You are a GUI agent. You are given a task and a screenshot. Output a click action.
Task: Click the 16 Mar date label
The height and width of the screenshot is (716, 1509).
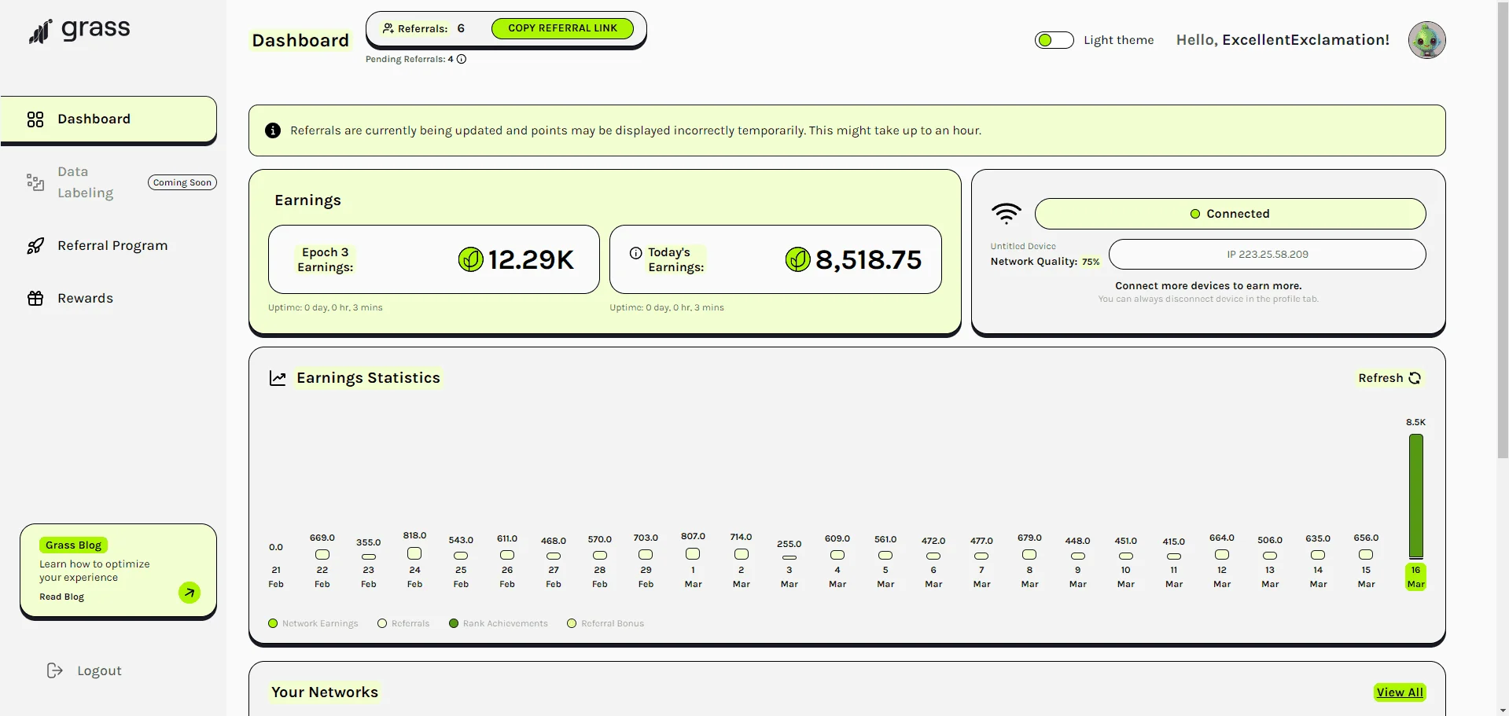pos(1415,577)
